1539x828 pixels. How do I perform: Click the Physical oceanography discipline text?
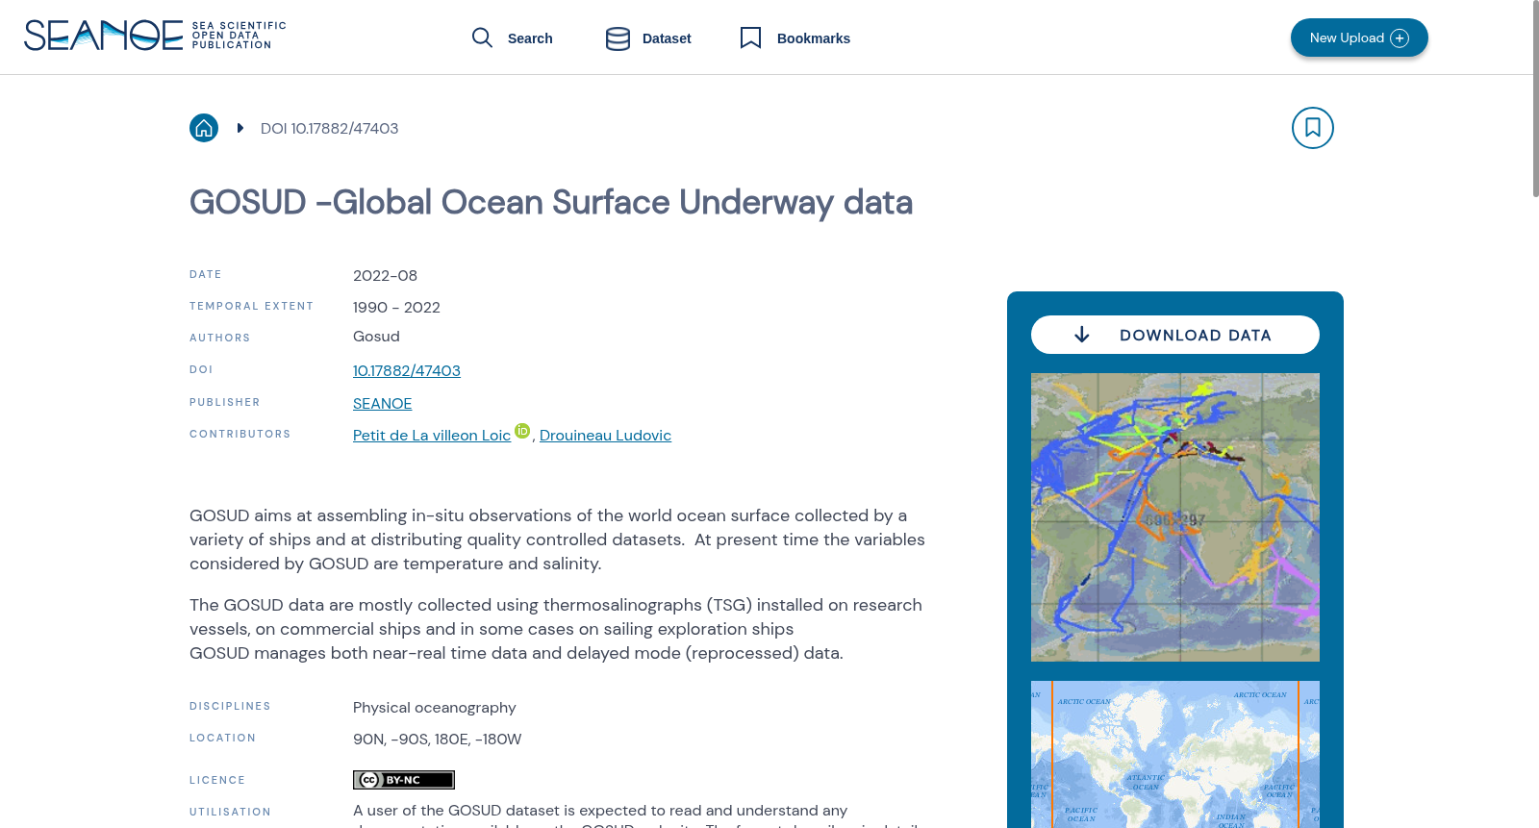pyautogui.click(x=435, y=708)
